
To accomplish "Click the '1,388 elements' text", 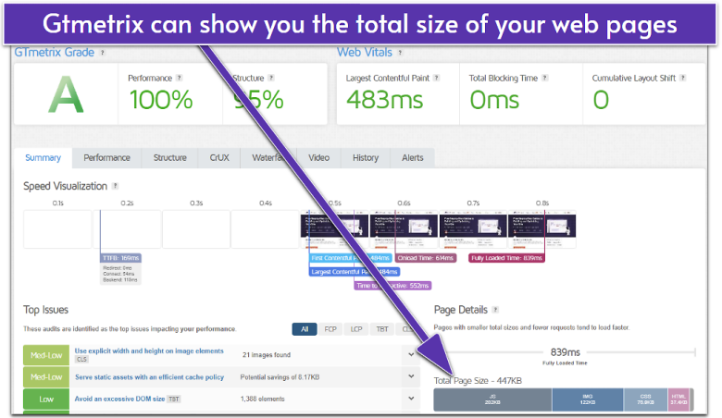I will [262, 400].
